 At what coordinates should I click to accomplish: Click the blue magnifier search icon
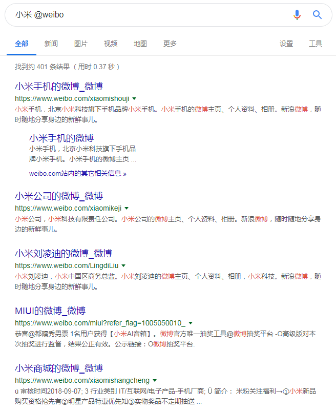(x=317, y=15)
